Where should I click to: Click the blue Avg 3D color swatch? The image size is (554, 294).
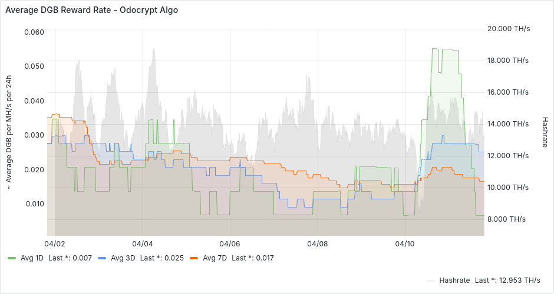(x=103, y=258)
